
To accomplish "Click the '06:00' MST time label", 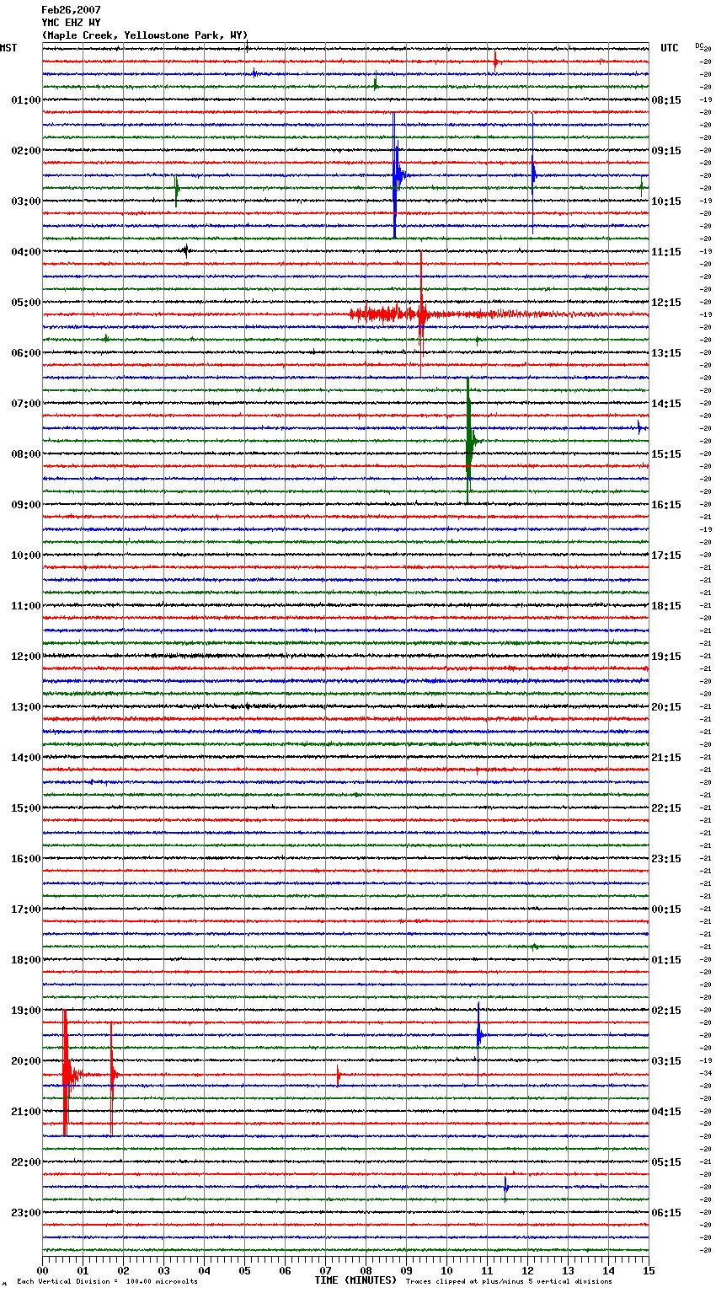I will point(26,353).
